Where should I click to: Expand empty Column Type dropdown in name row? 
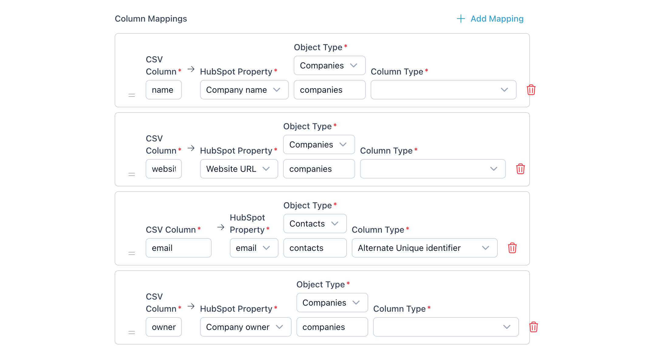[443, 90]
